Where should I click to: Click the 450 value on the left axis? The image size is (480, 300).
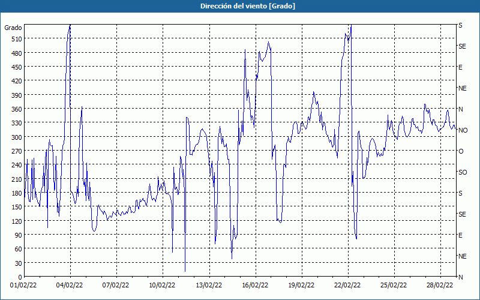[17, 67]
